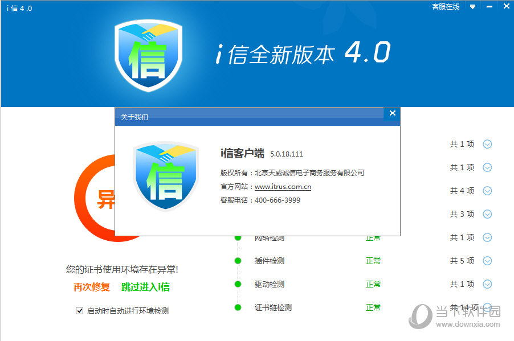The image size is (514, 341).
Task: Click the i信全新版本 4.0 banner heading
Action: tap(303, 53)
